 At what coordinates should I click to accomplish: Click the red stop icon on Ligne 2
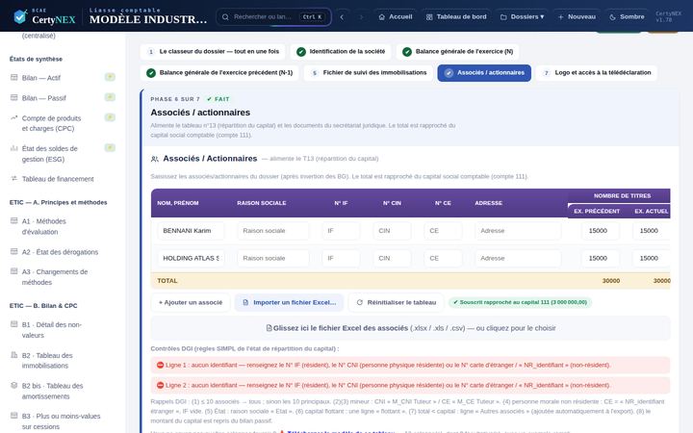[161, 385]
